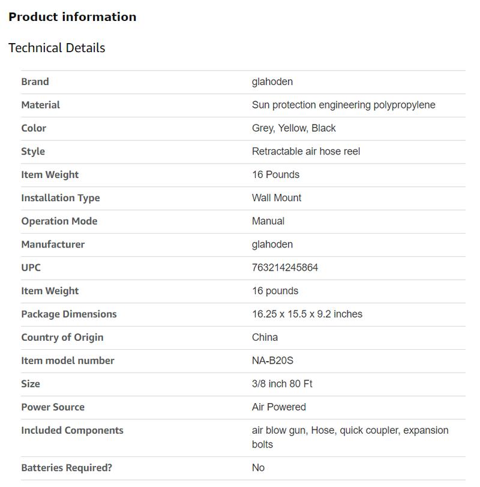Click the Installation Type label

pos(61,198)
